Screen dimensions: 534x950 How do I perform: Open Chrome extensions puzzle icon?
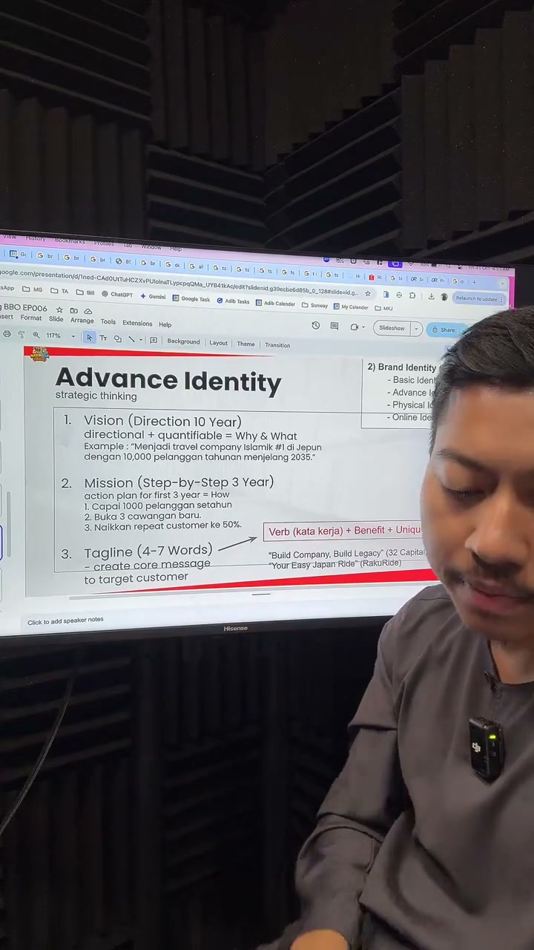pyautogui.click(x=412, y=295)
